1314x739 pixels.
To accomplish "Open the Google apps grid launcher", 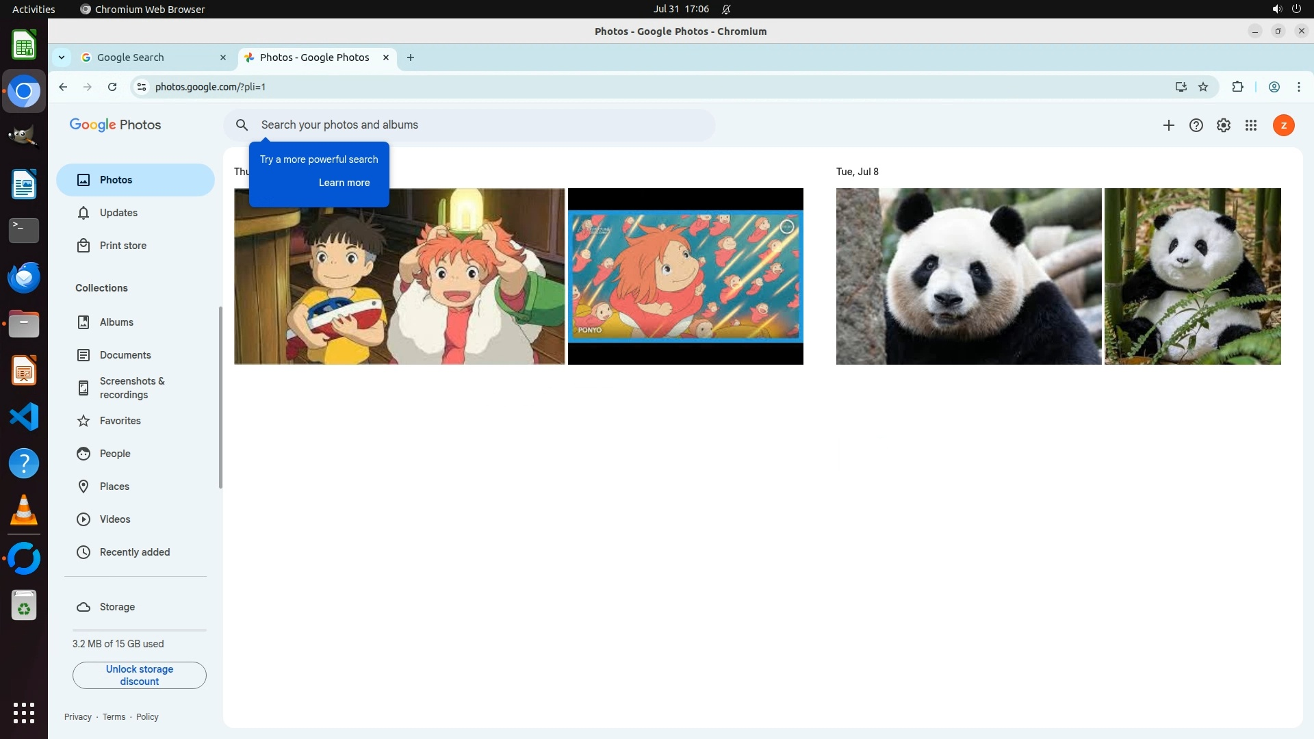I will (x=1250, y=125).
